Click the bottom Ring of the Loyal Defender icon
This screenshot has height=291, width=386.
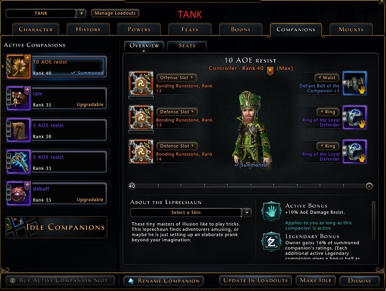tap(355, 152)
